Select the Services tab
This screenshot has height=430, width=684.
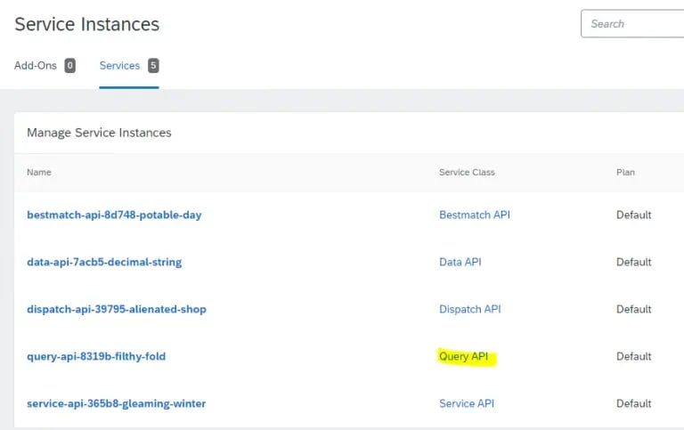tap(119, 66)
